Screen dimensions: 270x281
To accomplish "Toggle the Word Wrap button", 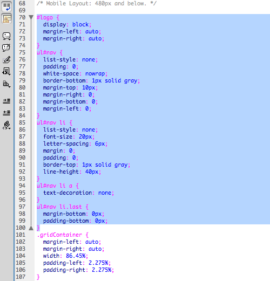I will (x=6, y=6).
